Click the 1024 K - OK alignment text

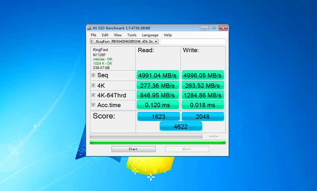point(103,63)
